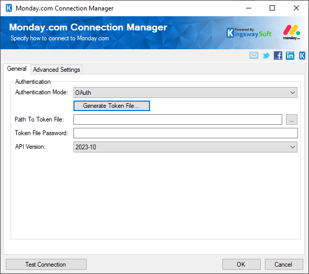Select the General tab

[17, 69]
